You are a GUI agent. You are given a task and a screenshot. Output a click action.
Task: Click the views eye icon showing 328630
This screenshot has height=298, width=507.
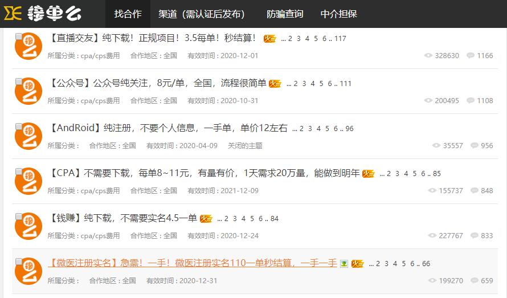(x=428, y=56)
